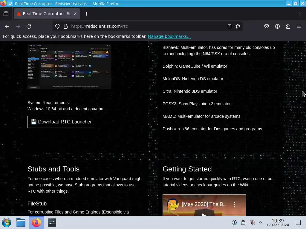Open a new tab
Screen dimensions: 306x229
pyautogui.click(x=86, y=14)
